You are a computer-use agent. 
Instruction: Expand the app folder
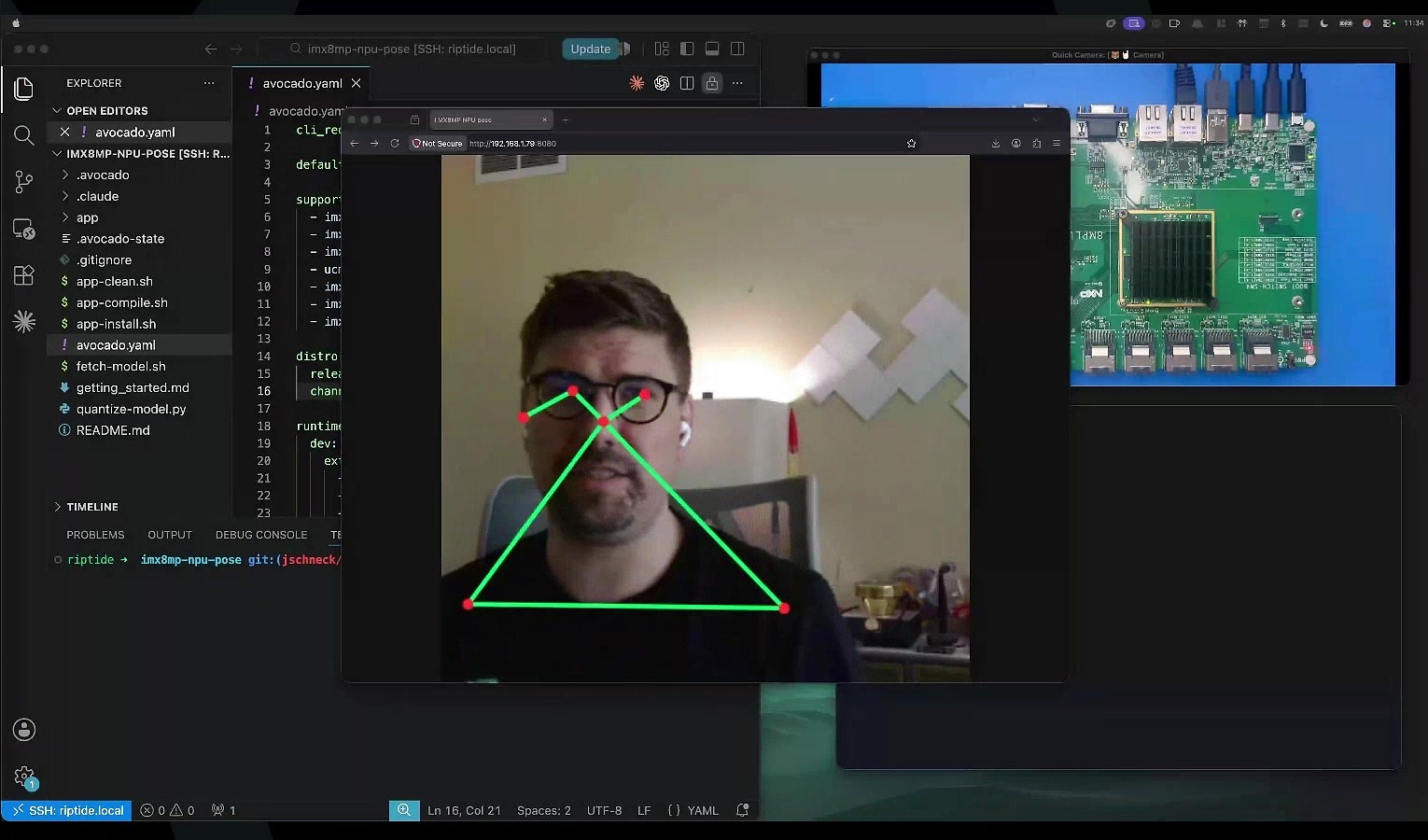tap(87, 217)
